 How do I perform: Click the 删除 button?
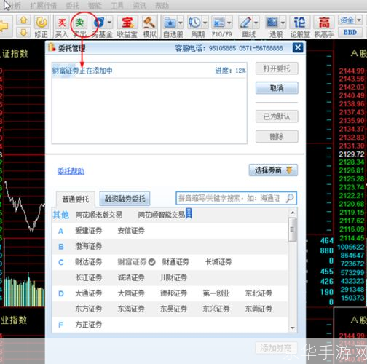click(x=277, y=137)
